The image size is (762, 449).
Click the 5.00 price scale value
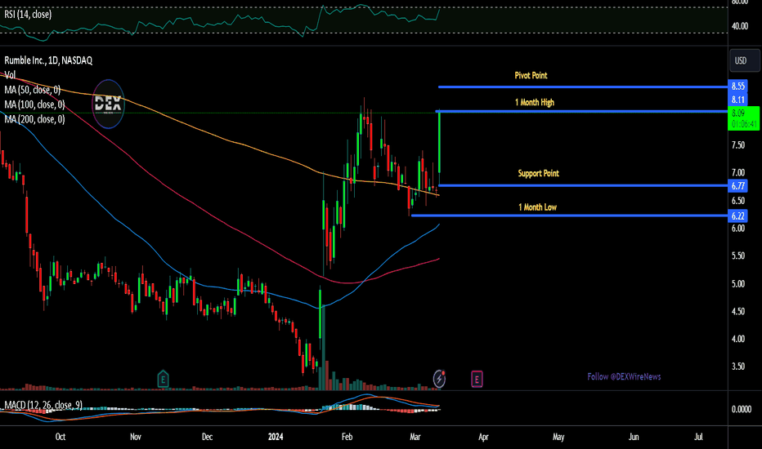pos(738,284)
